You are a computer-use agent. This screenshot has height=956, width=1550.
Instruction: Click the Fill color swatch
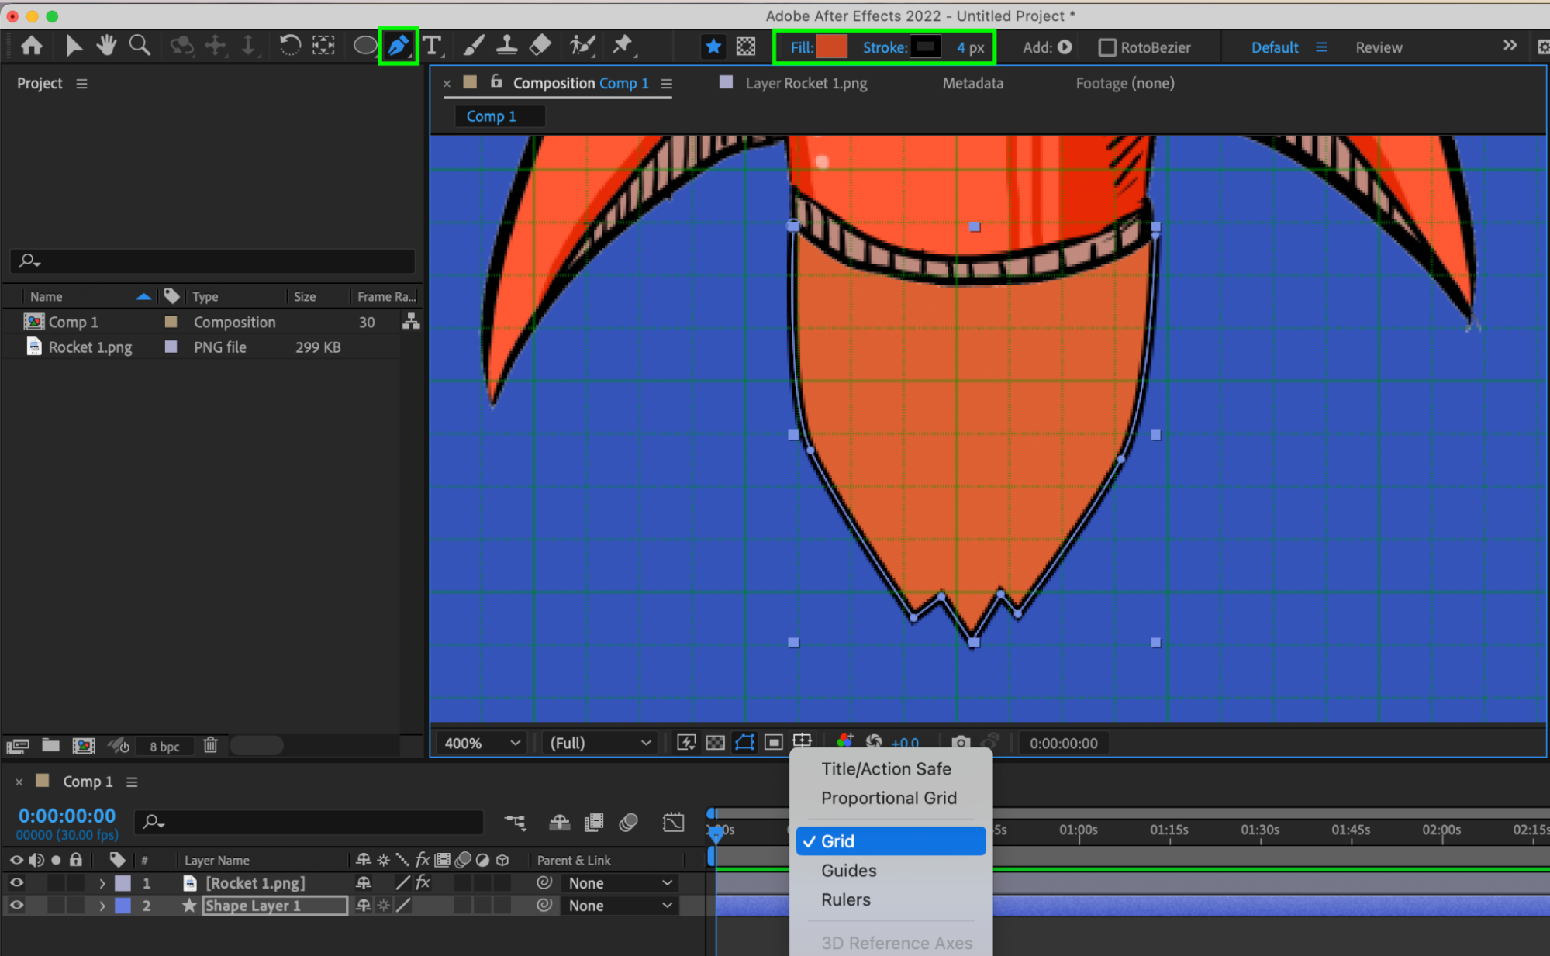pos(831,47)
